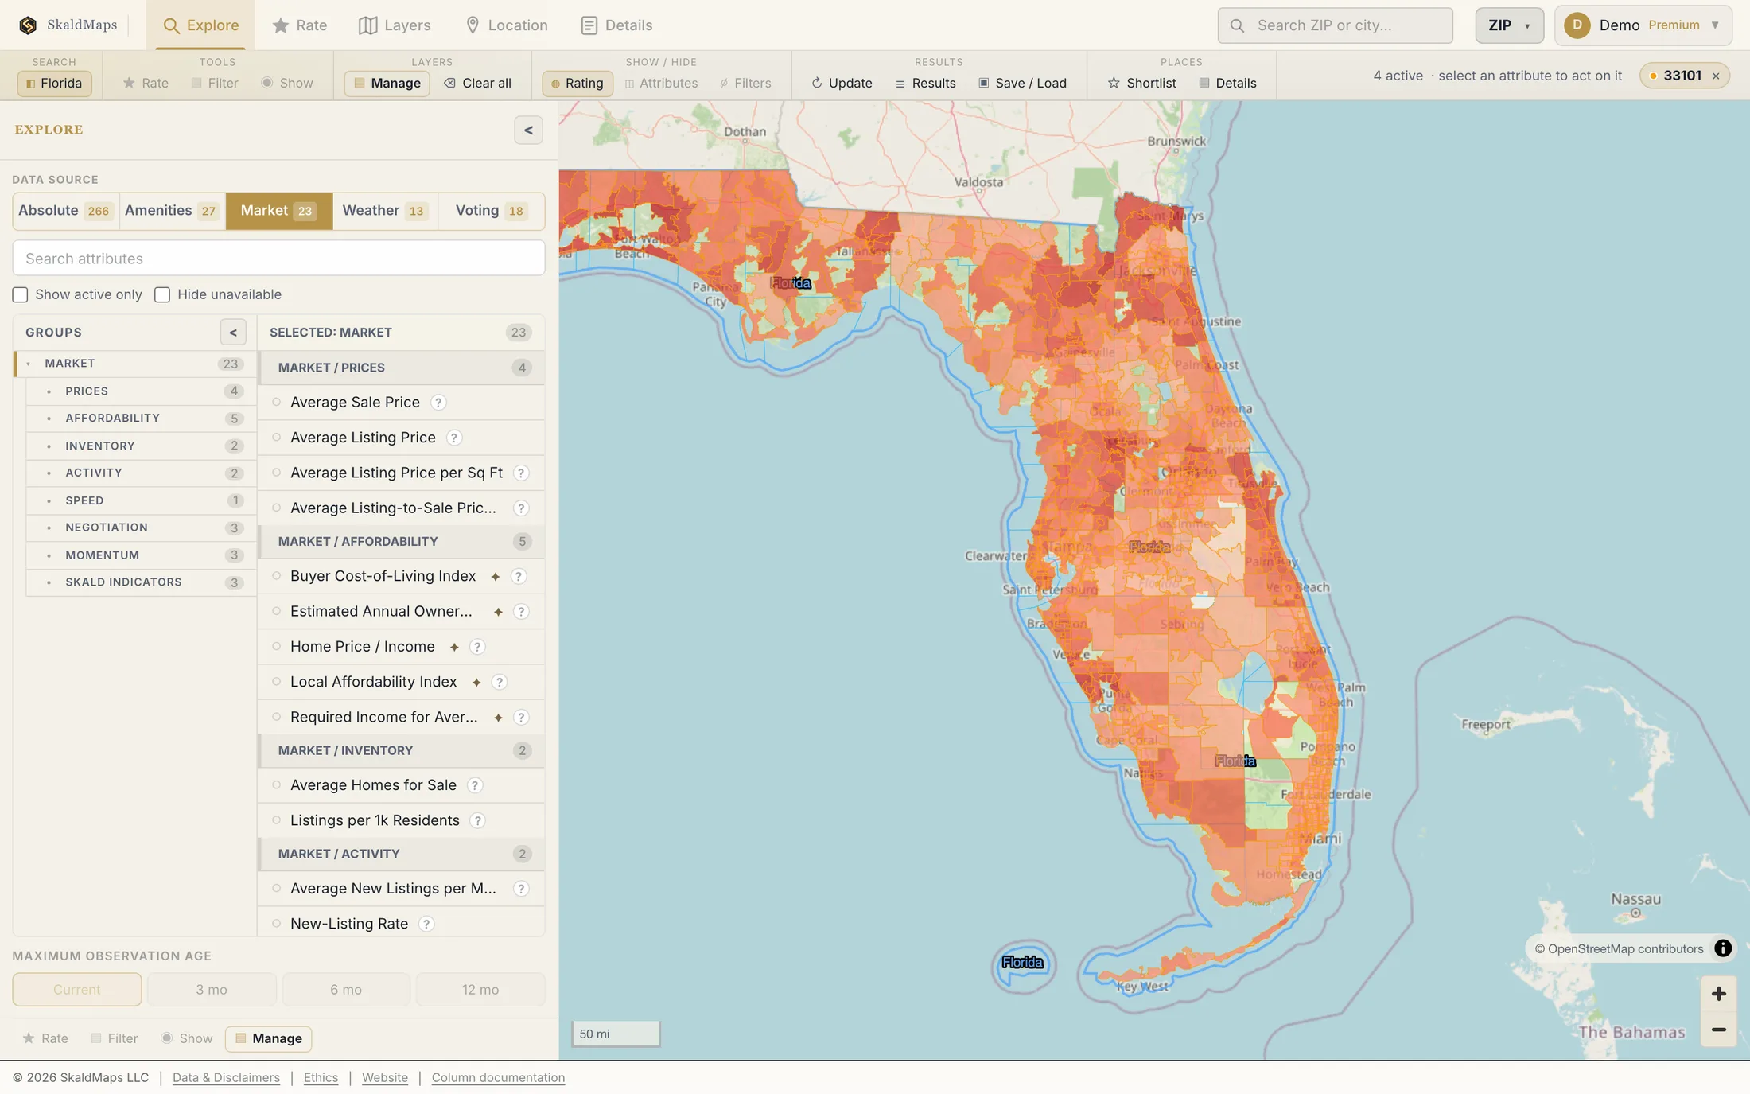The height and width of the screenshot is (1094, 1750).
Task: Open Save / Load in toolbar
Action: 1022,84
